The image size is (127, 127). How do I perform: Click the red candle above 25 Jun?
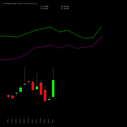point(33,86)
